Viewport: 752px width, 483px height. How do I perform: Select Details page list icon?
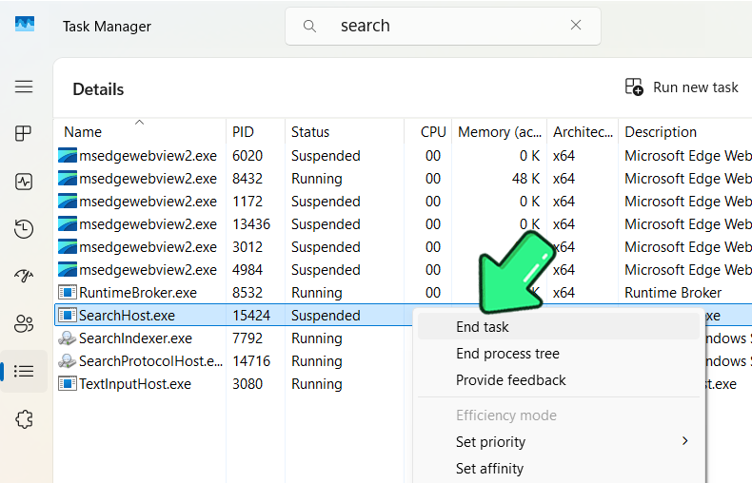24,372
